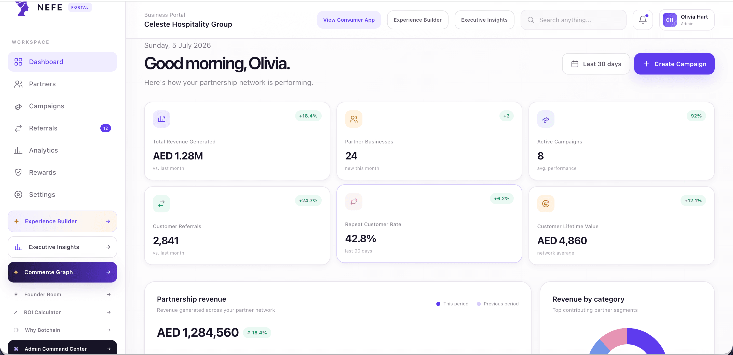Click the Repeat Customer Rate loop icon

click(x=354, y=202)
